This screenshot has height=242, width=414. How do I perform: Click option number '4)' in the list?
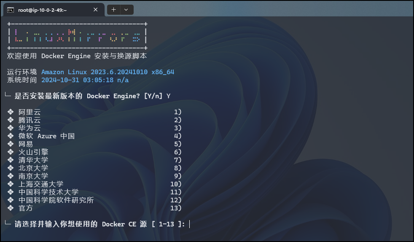[x=177, y=136]
